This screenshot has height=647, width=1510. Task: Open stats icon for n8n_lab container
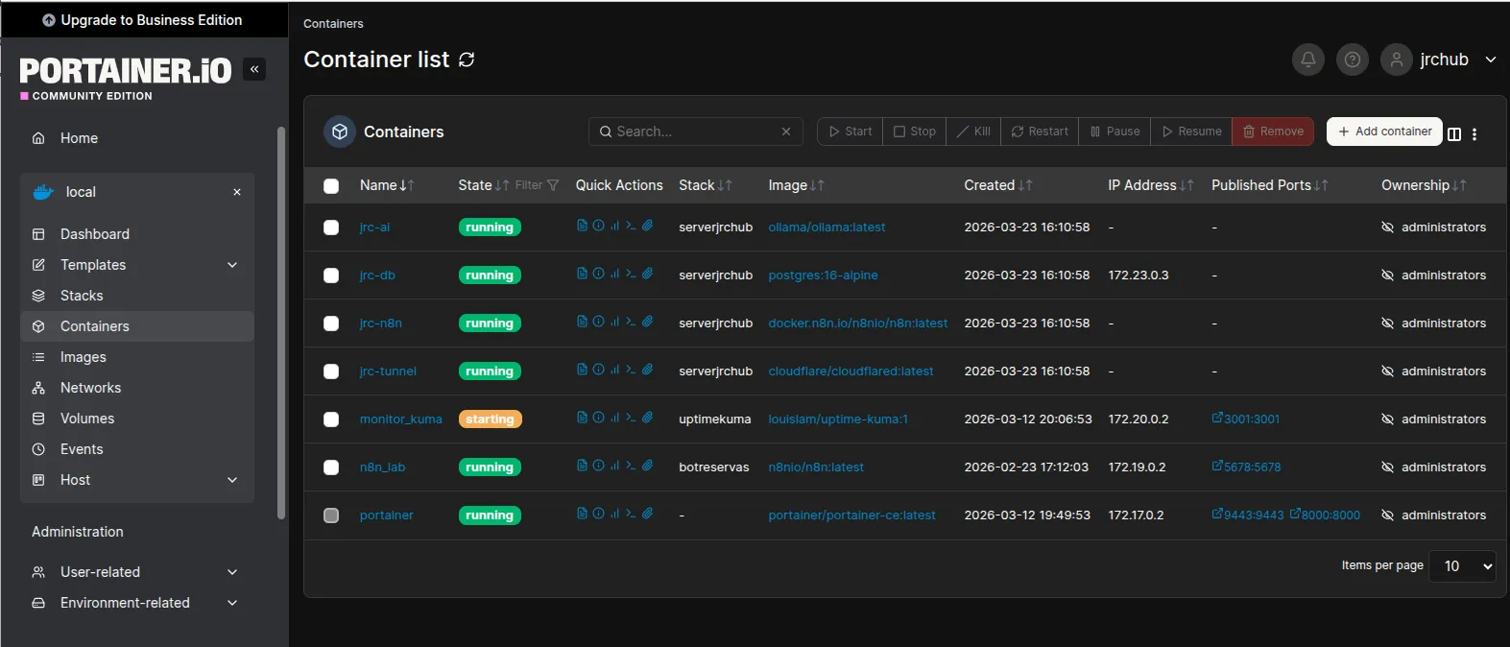click(x=614, y=466)
